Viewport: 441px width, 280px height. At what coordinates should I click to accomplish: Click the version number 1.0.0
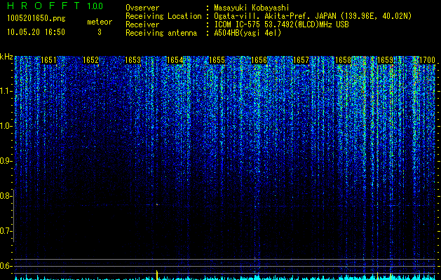95,6
